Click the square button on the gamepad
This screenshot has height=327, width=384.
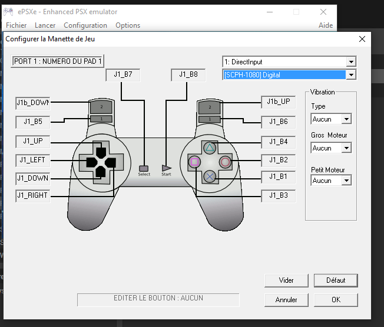pos(194,162)
